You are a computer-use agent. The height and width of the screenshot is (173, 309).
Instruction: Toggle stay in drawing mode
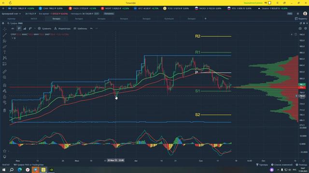click(4, 91)
